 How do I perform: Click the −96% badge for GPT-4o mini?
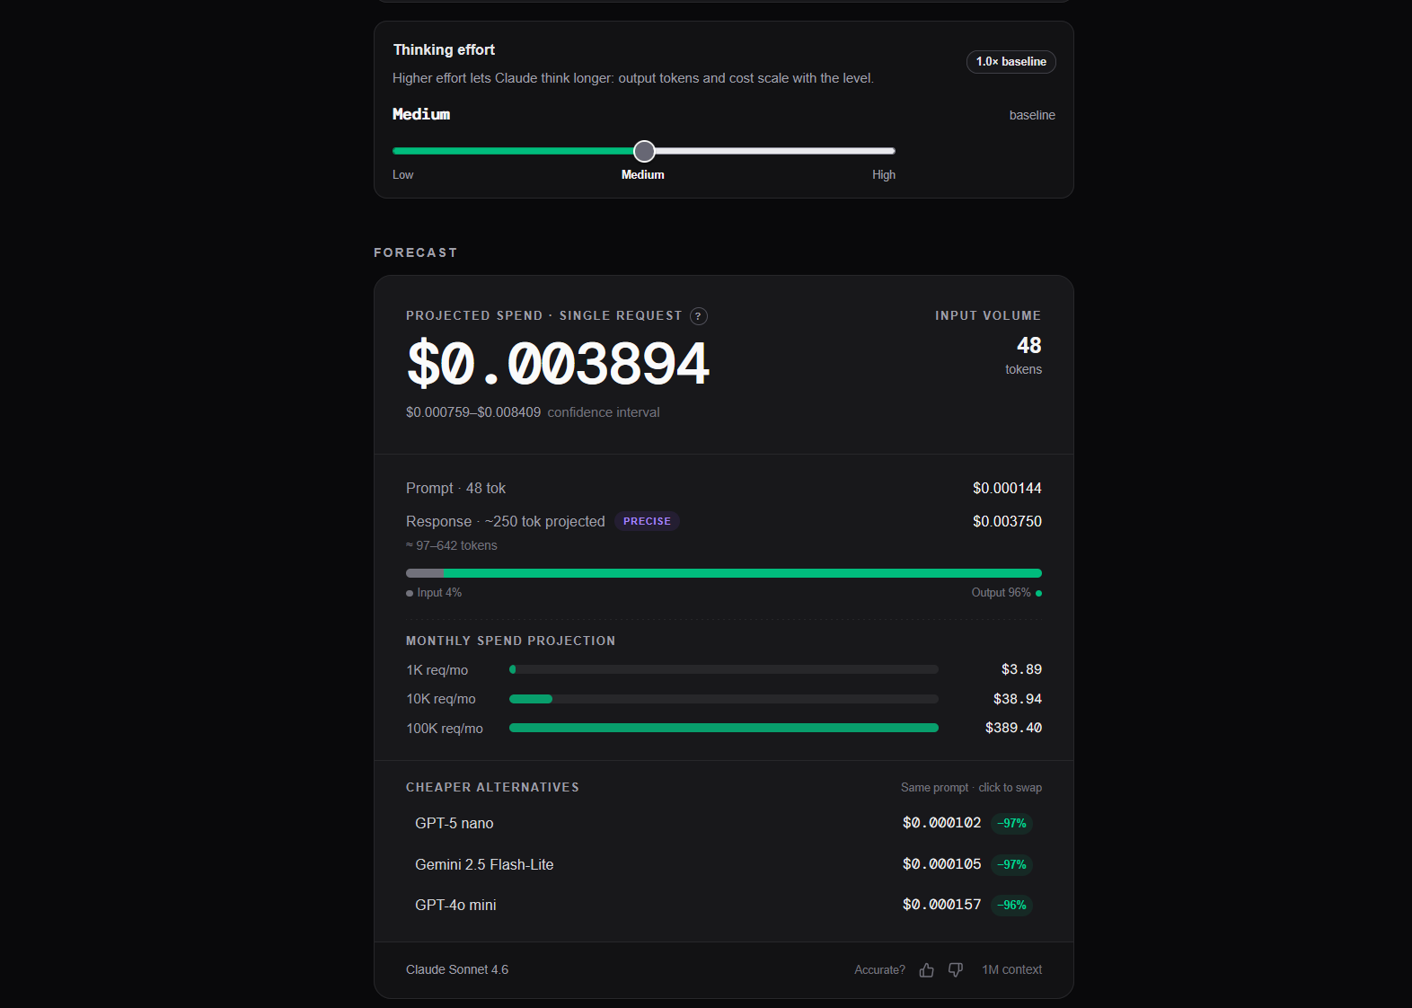point(1012,905)
